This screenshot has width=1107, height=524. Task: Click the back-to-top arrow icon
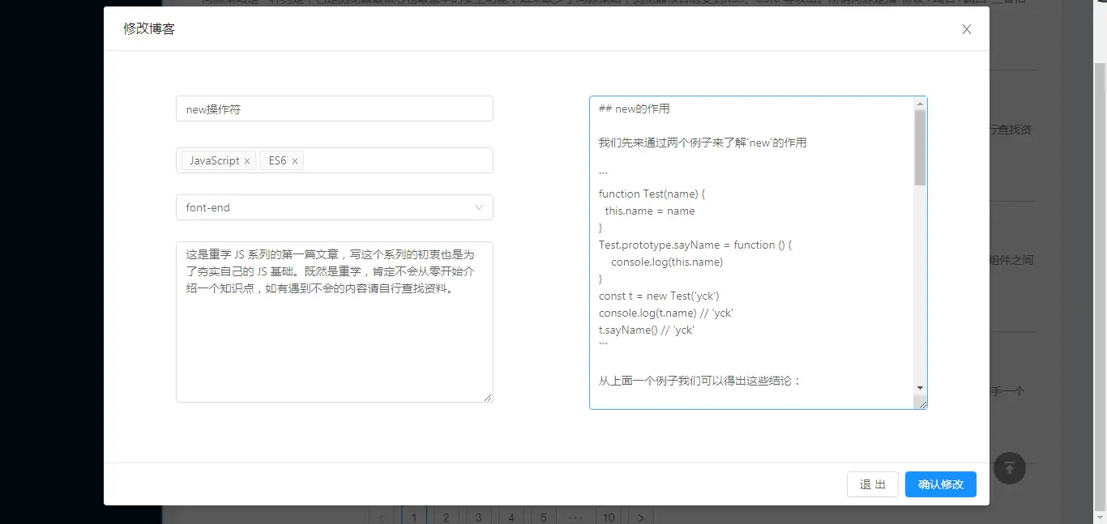coord(1009,468)
